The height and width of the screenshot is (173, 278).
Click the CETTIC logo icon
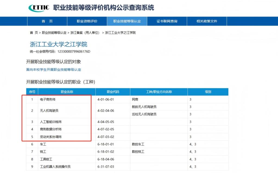coord(39,8)
